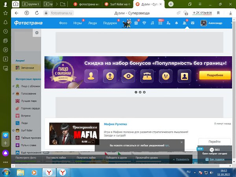
Task: Select the first carousel dot indicator
Action: 136,92
